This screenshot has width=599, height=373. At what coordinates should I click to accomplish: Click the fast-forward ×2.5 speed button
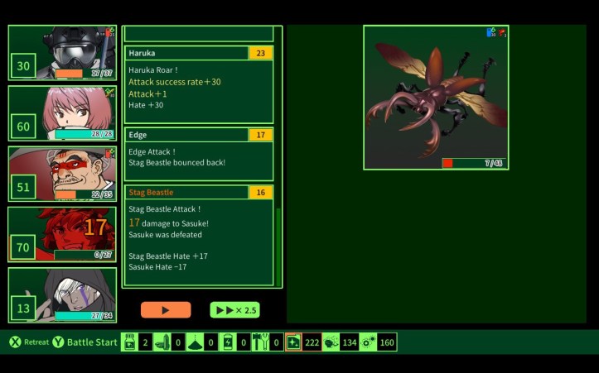tap(234, 310)
